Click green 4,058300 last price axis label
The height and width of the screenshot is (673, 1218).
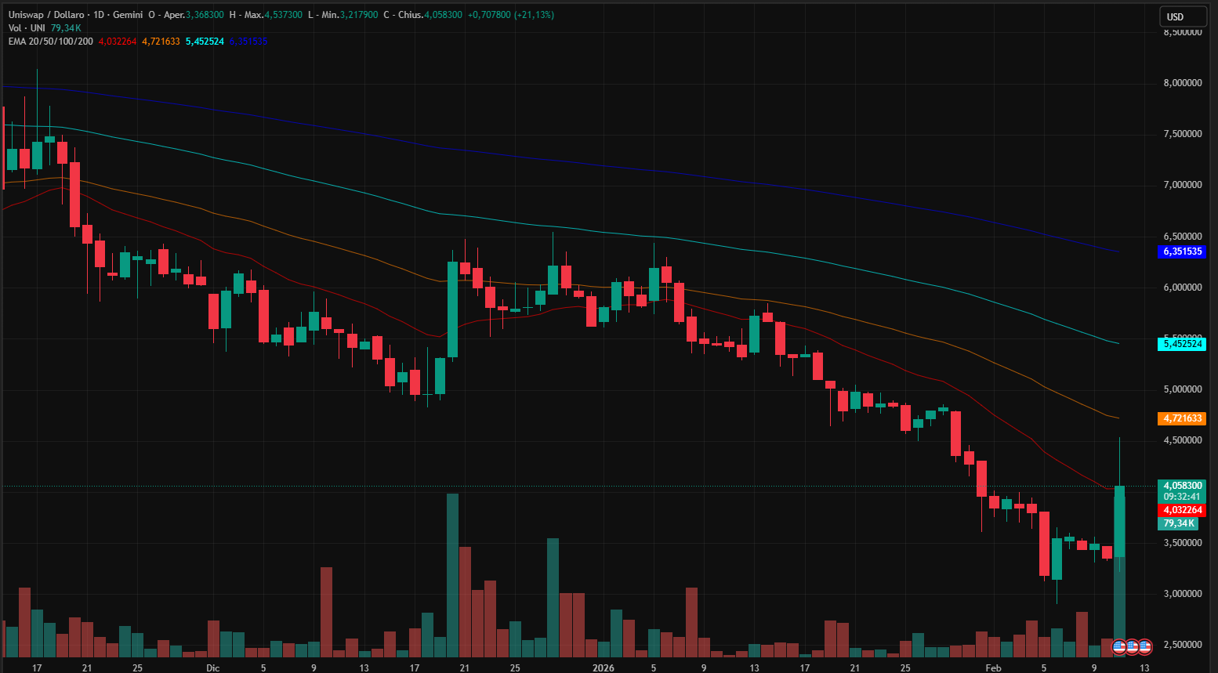pos(1182,486)
